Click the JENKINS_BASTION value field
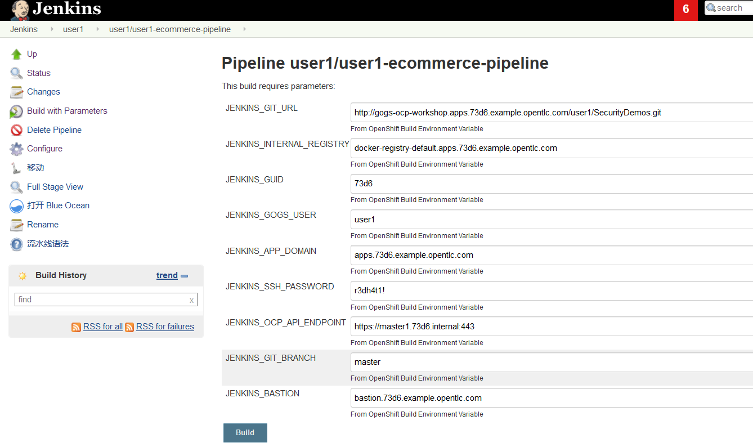753x447 pixels. tap(552, 398)
